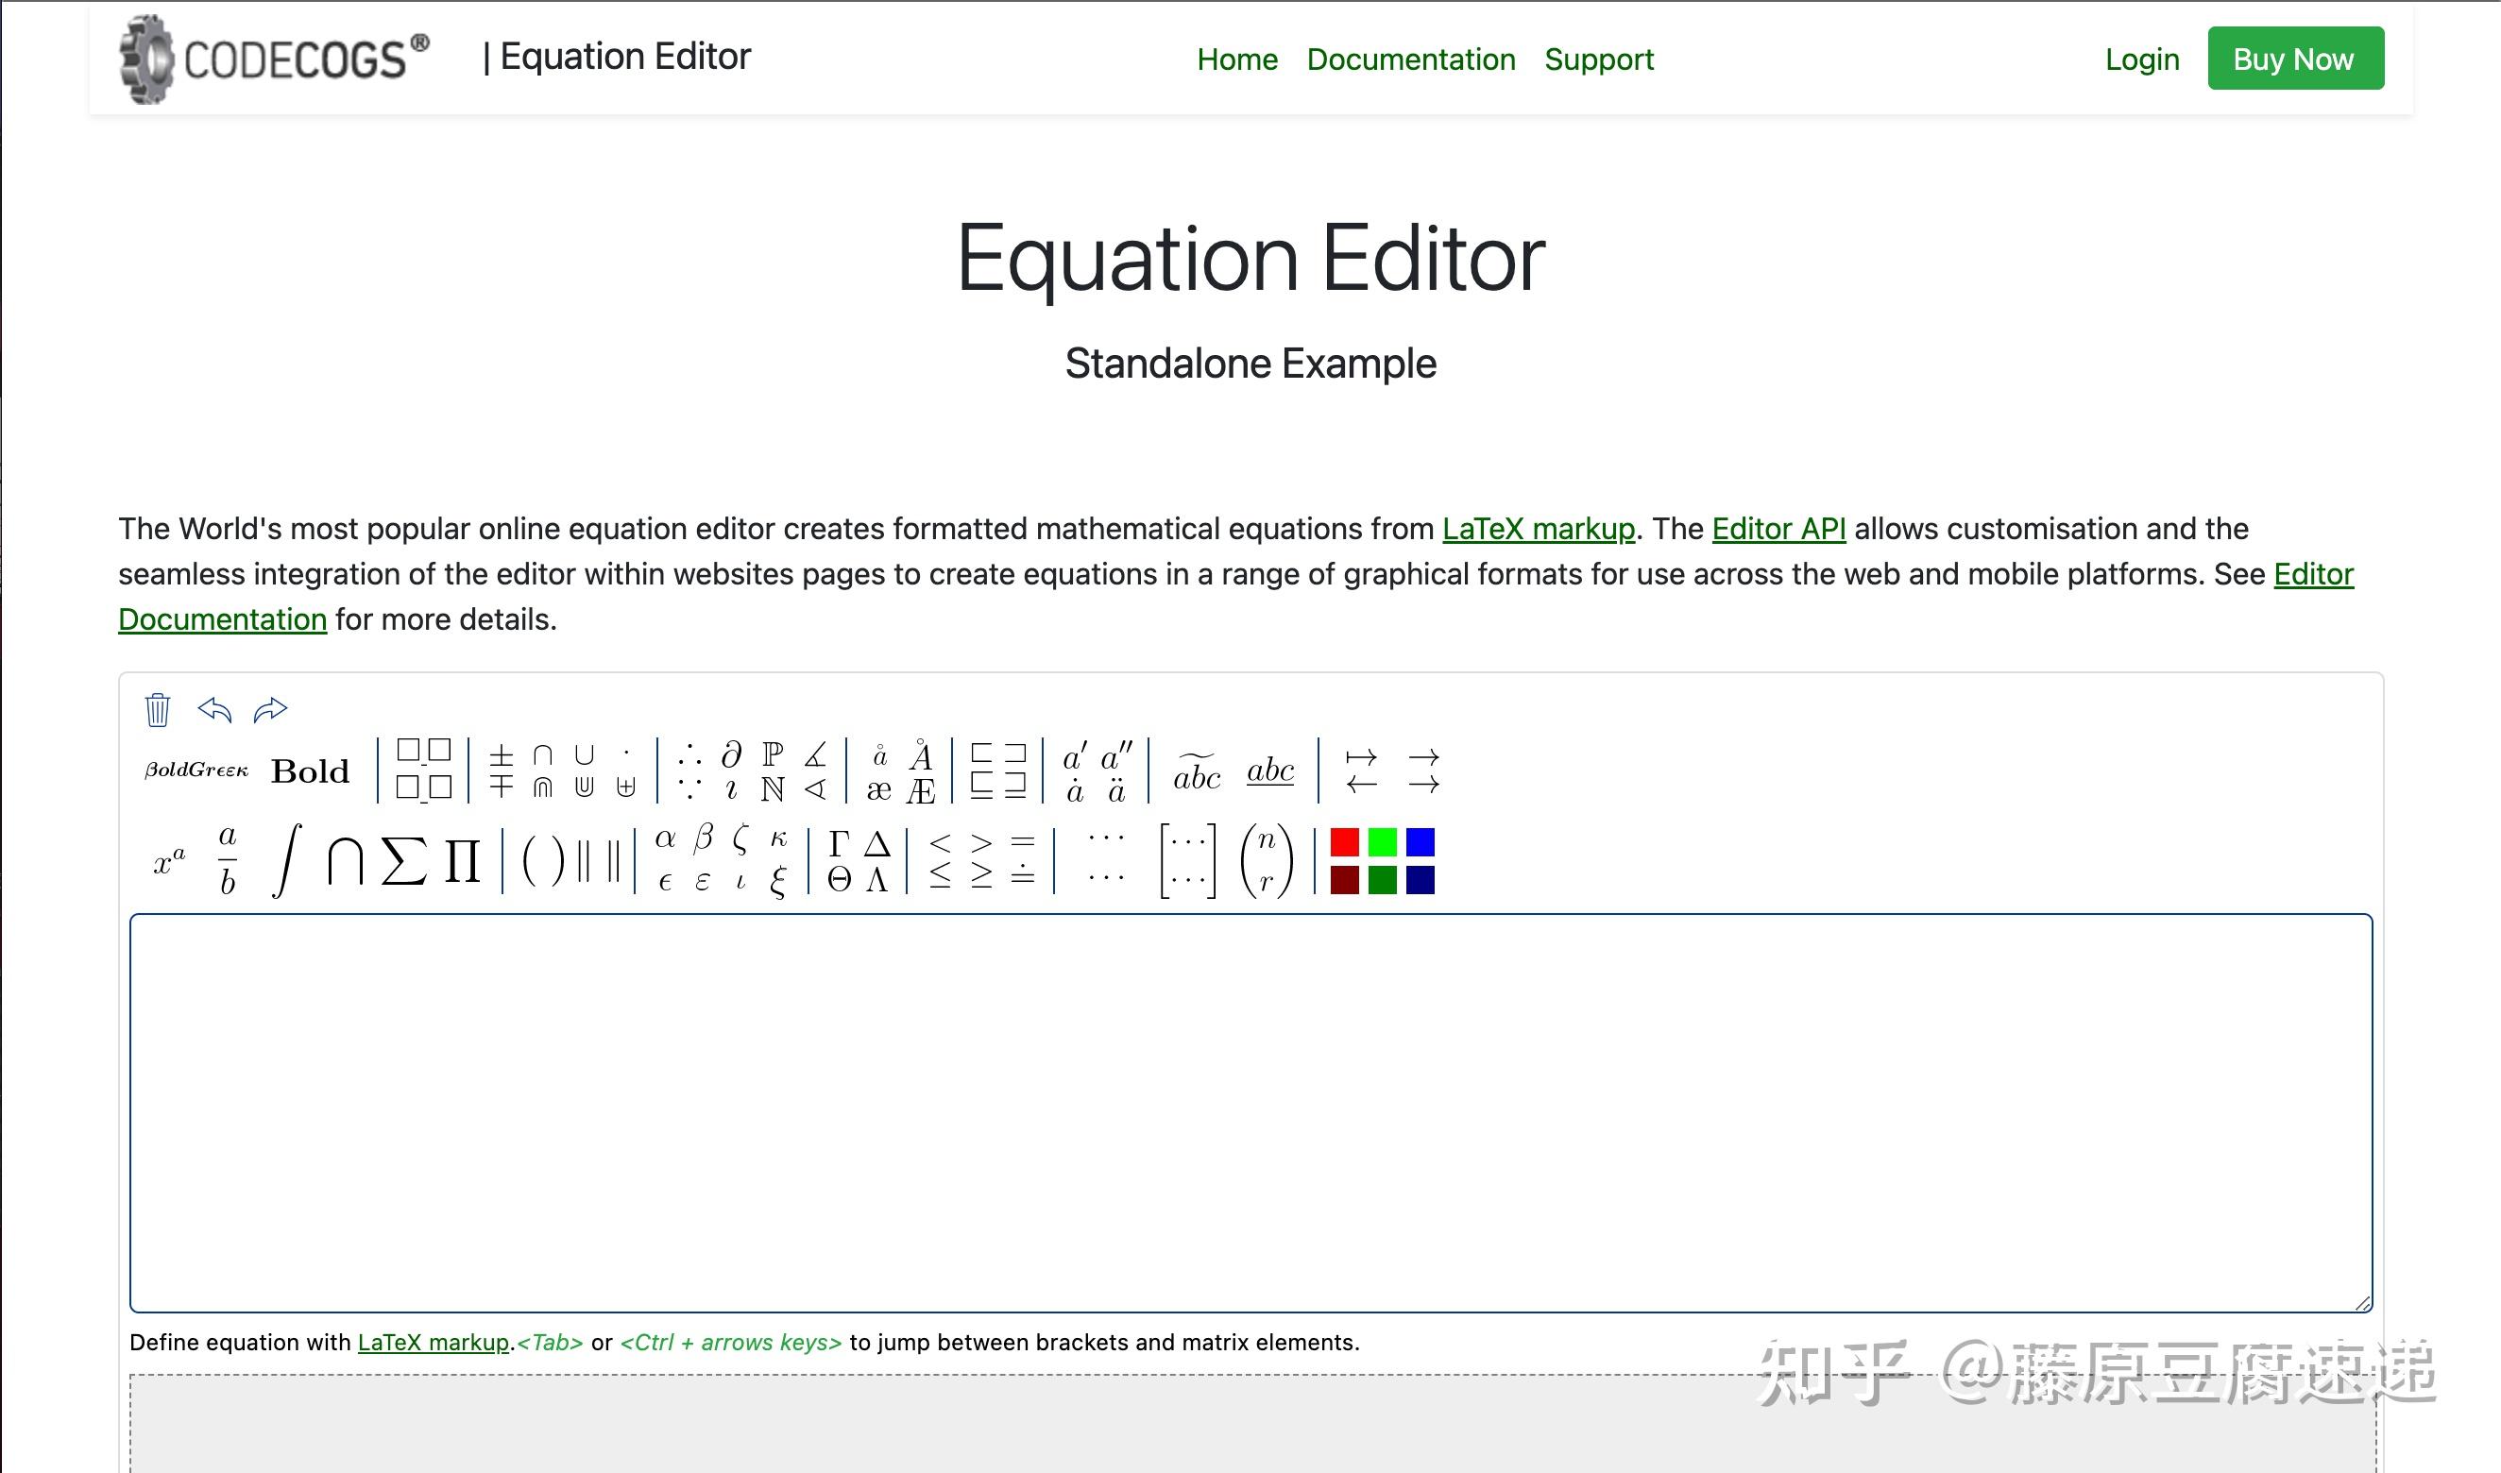Insert uppercase Delta letter
The image size is (2501, 1473).
pos(876,844)
